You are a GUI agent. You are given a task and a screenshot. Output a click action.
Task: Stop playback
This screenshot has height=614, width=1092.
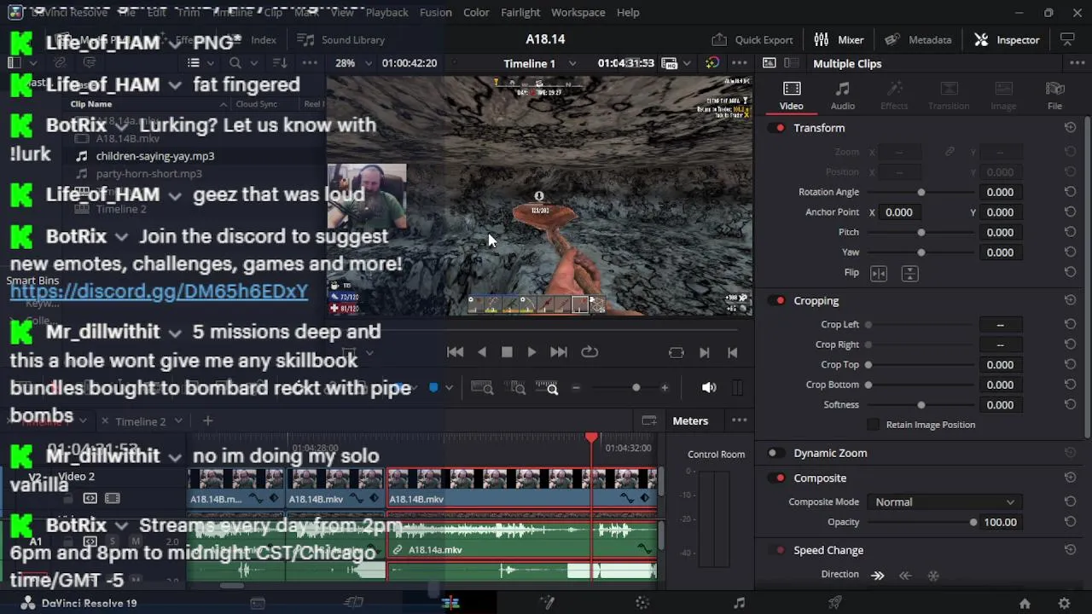pos(507,352)
